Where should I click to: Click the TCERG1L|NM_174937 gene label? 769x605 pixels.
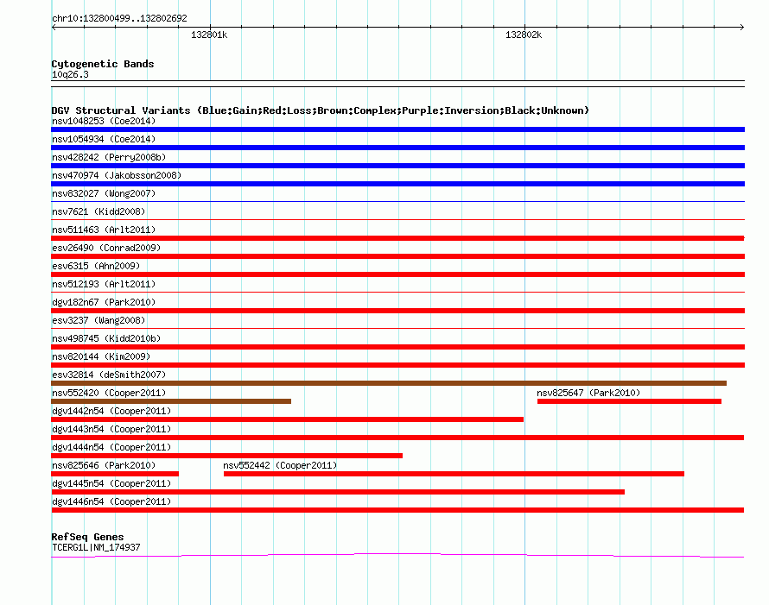(x=96, y=548)
